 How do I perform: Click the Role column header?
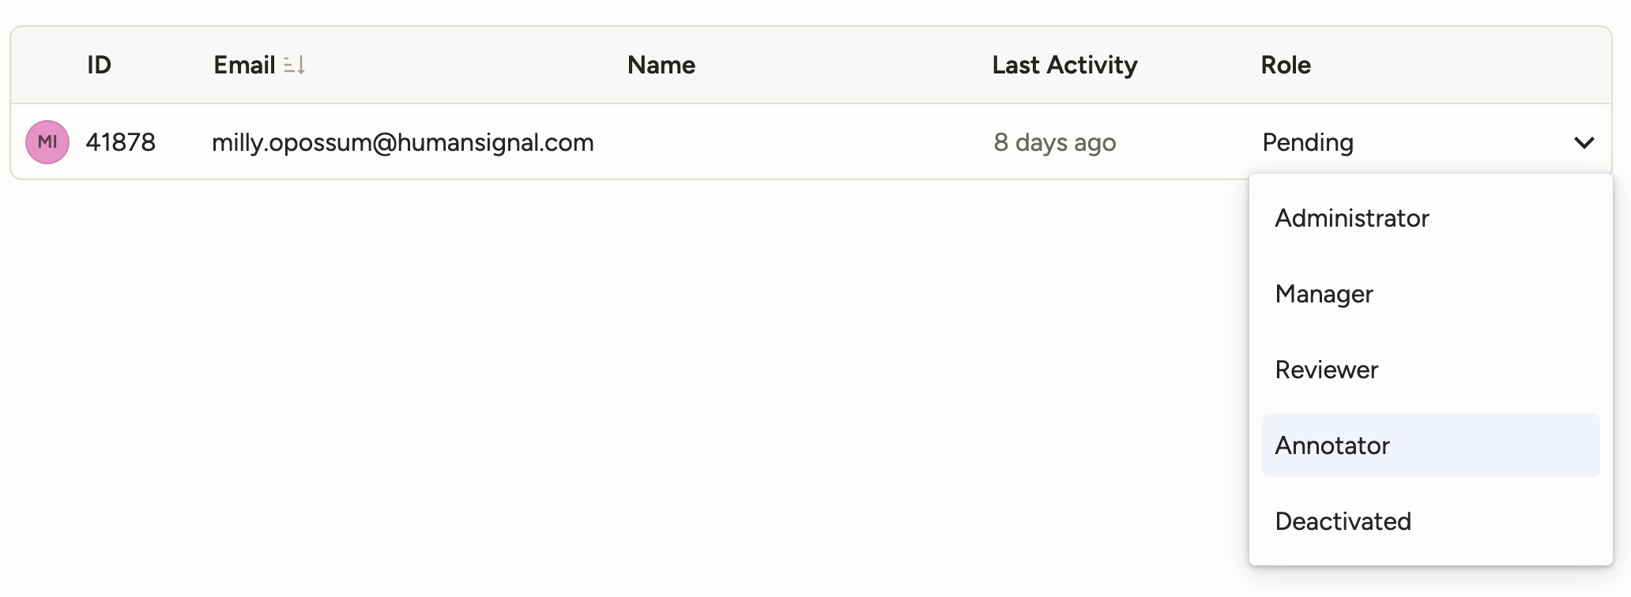pos(1286,65)
